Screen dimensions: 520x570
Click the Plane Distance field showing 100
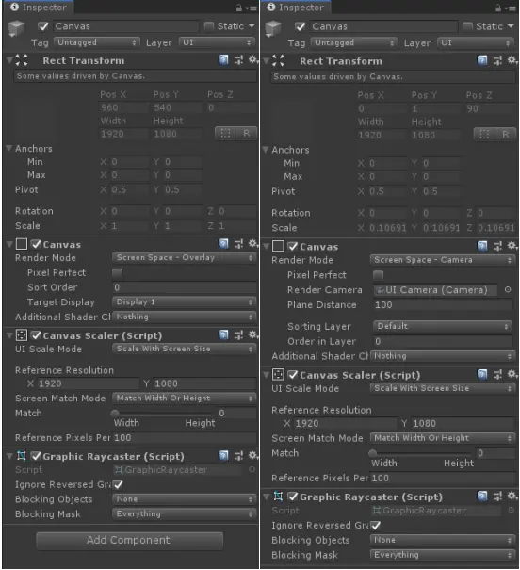click(x=443, y=304)
